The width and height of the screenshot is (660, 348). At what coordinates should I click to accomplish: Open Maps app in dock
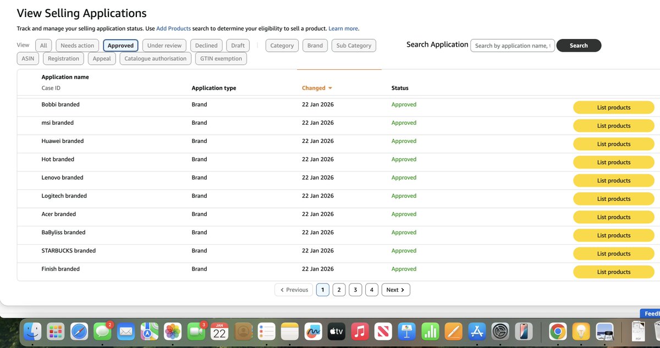(149, 332)
